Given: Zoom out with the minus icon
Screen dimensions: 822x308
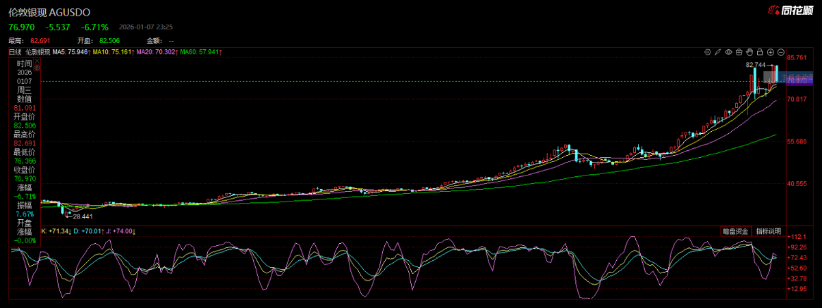Looking at the screenshot, I should [780, 52].
